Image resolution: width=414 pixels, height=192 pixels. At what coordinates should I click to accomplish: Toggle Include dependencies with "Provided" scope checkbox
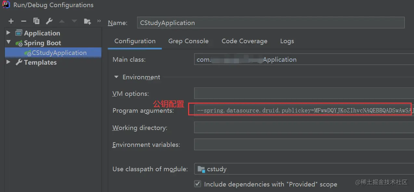[198, 184]
